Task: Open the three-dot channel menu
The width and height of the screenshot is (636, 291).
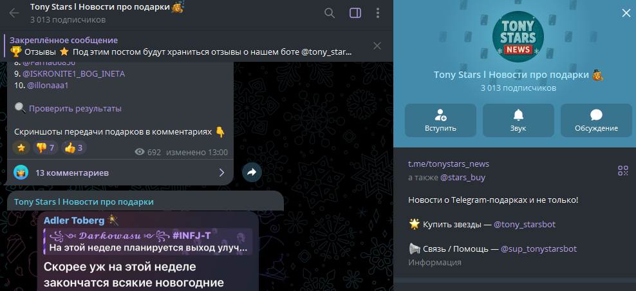Action: 377,13
